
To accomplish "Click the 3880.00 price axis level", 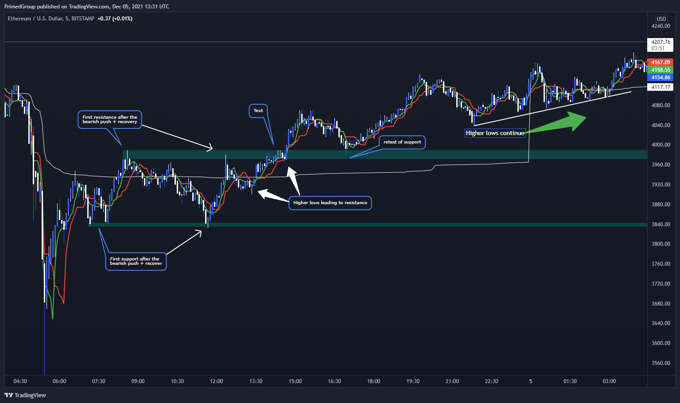I will click(x=661, y=205).
